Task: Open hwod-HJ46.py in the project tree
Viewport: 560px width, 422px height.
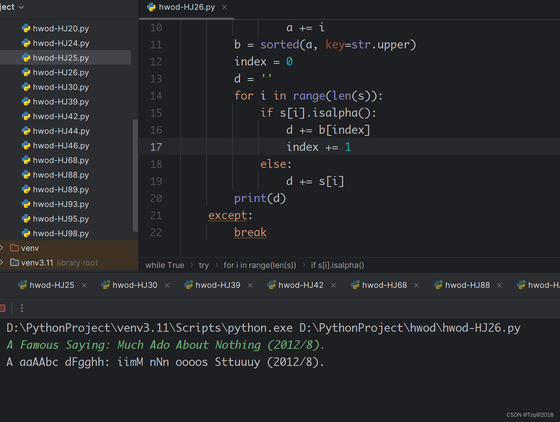Action: coord(61,146)
